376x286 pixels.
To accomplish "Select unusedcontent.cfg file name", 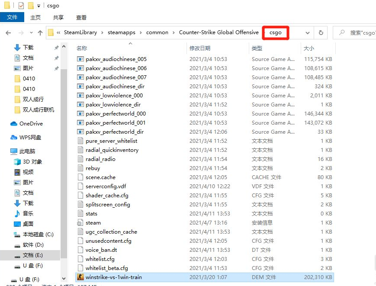I will pos(109,241).
